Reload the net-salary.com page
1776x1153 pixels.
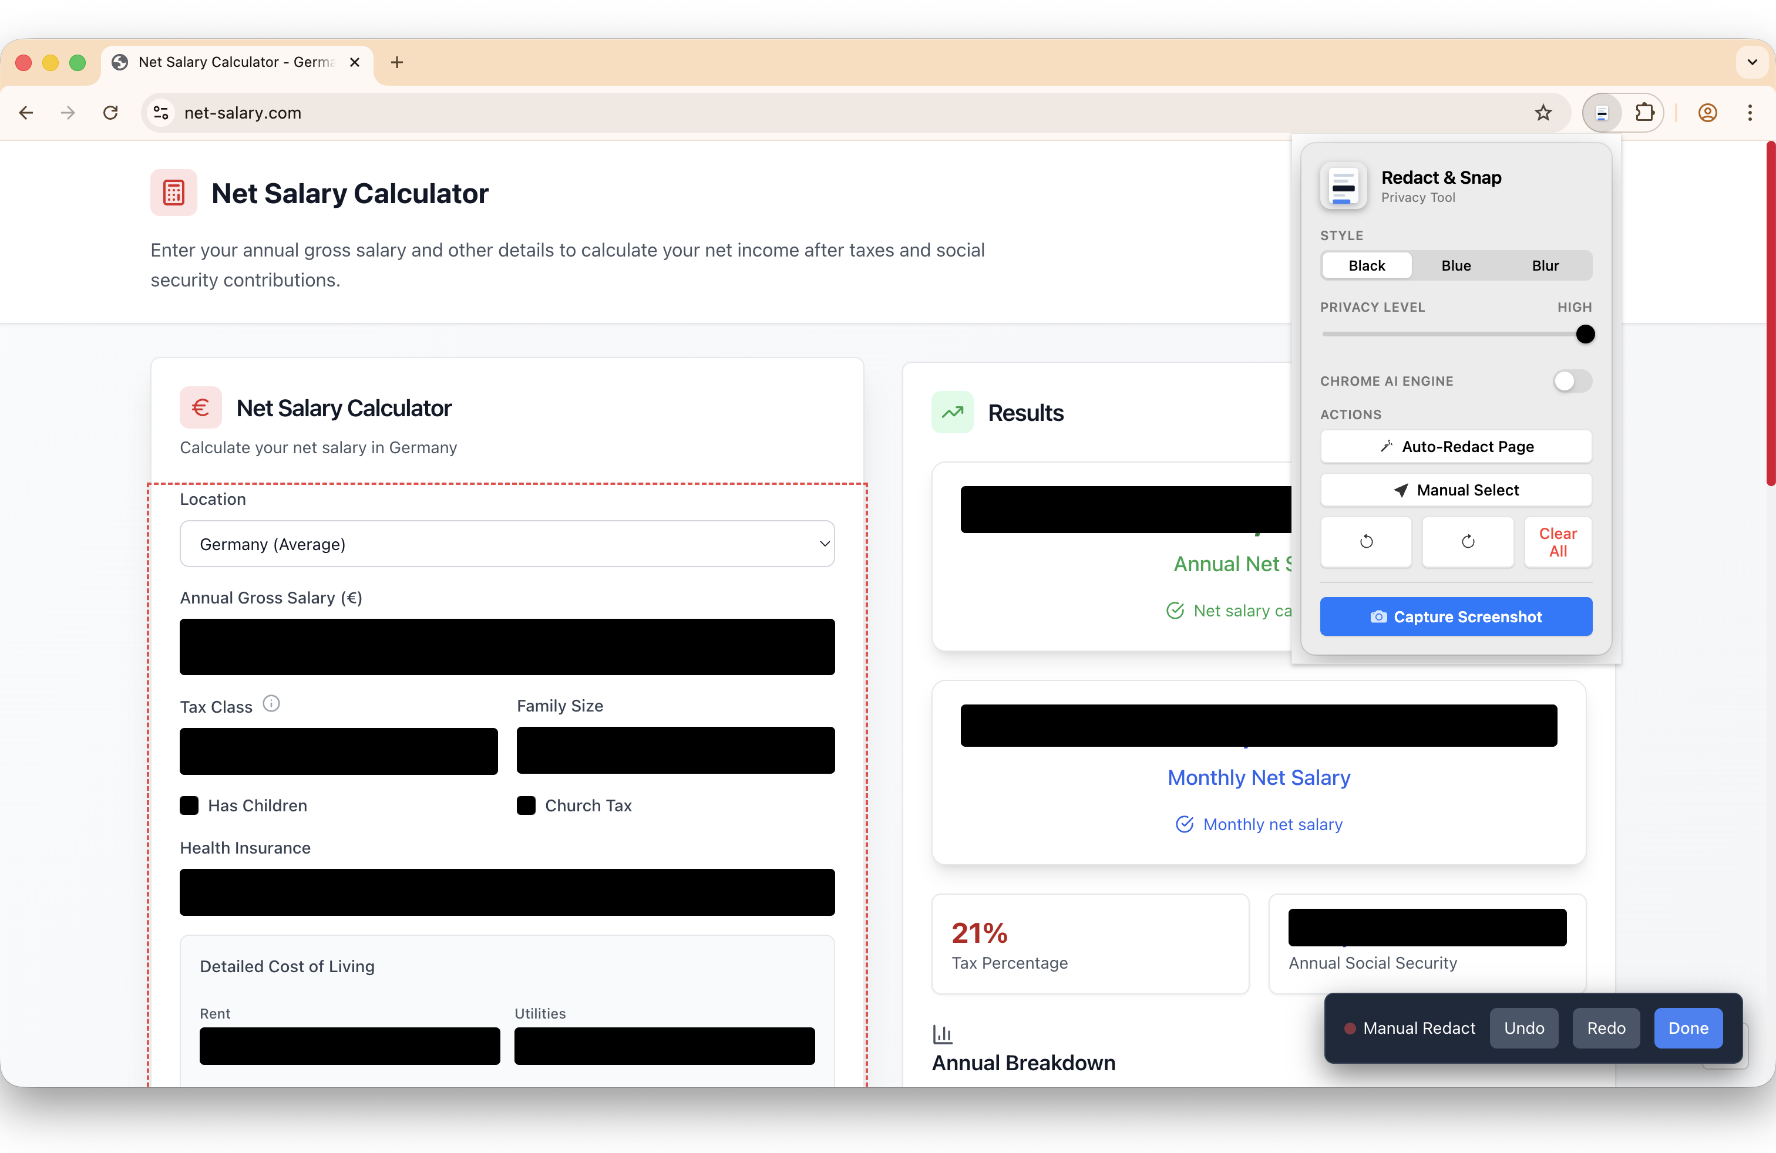click(110, 113)
